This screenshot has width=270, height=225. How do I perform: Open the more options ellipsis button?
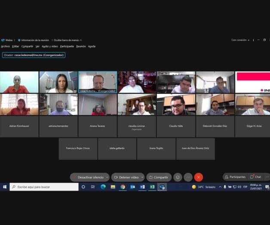[x=188, y=177]
